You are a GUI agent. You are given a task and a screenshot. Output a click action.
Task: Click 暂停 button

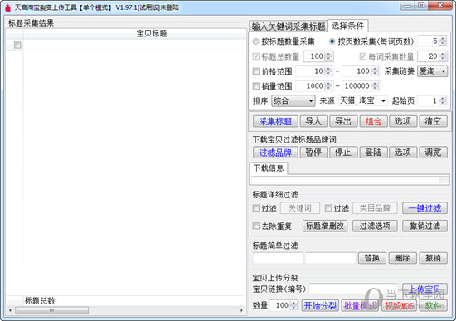pos(313,153)
